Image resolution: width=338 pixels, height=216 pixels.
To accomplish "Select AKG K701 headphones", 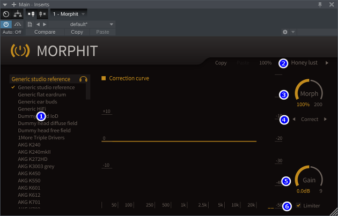I will [29, 202].
